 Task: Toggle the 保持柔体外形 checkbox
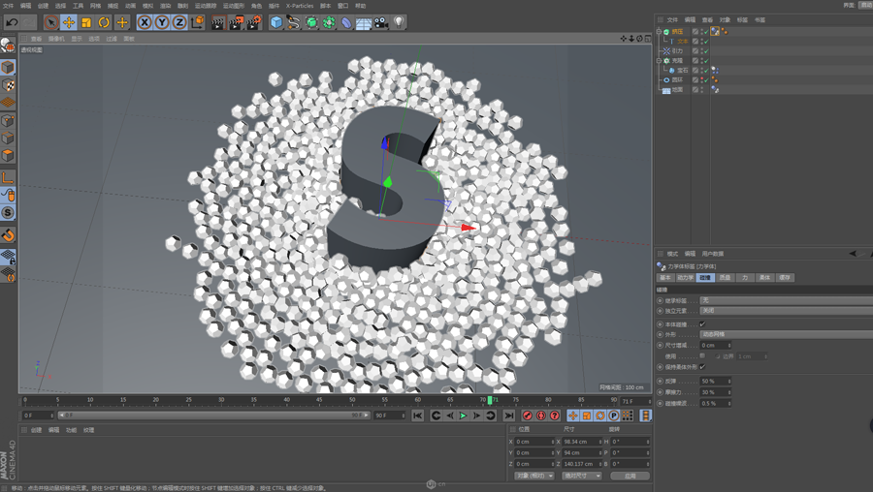[x=702, y=367]
